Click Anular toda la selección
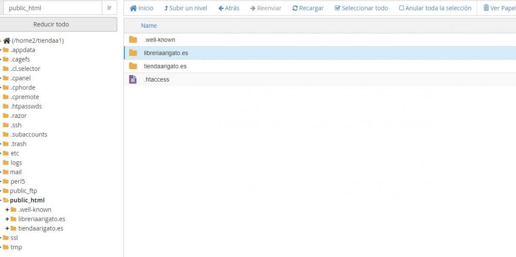Viewport: 516px width, 257px height. (435, 8)
